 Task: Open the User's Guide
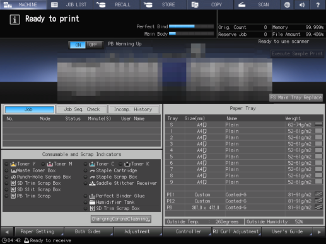pyautogui.click(x=287, y=231)
